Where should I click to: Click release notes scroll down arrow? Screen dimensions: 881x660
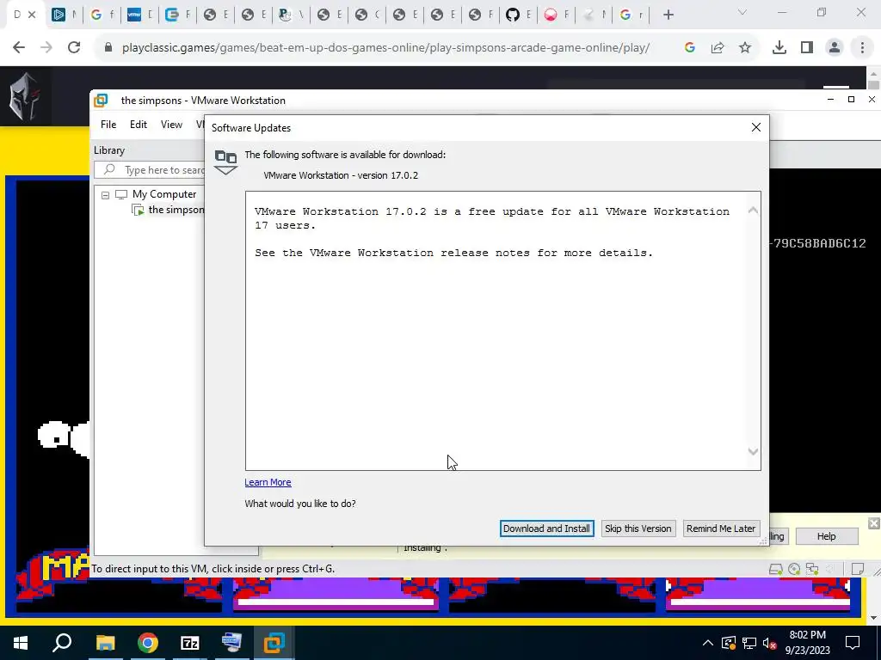[753, 451]
